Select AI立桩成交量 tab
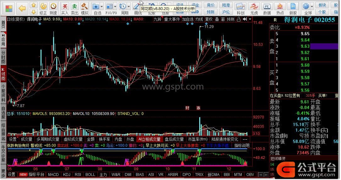 pyautogui.click(x=150, y=139)
